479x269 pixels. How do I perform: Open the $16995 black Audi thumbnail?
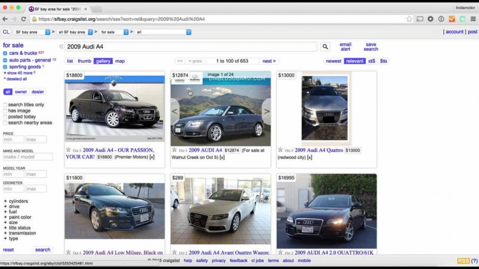click(x=327, y=211)
